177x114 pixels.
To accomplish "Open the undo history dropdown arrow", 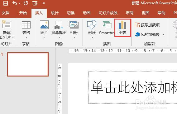I will pos(19,3).
